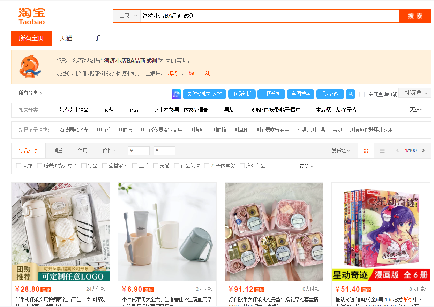The width and height of the screenshot is (434, 307).
Task: Click the Taobao logo
Action: pyautogui.click(x=32, y=16)
